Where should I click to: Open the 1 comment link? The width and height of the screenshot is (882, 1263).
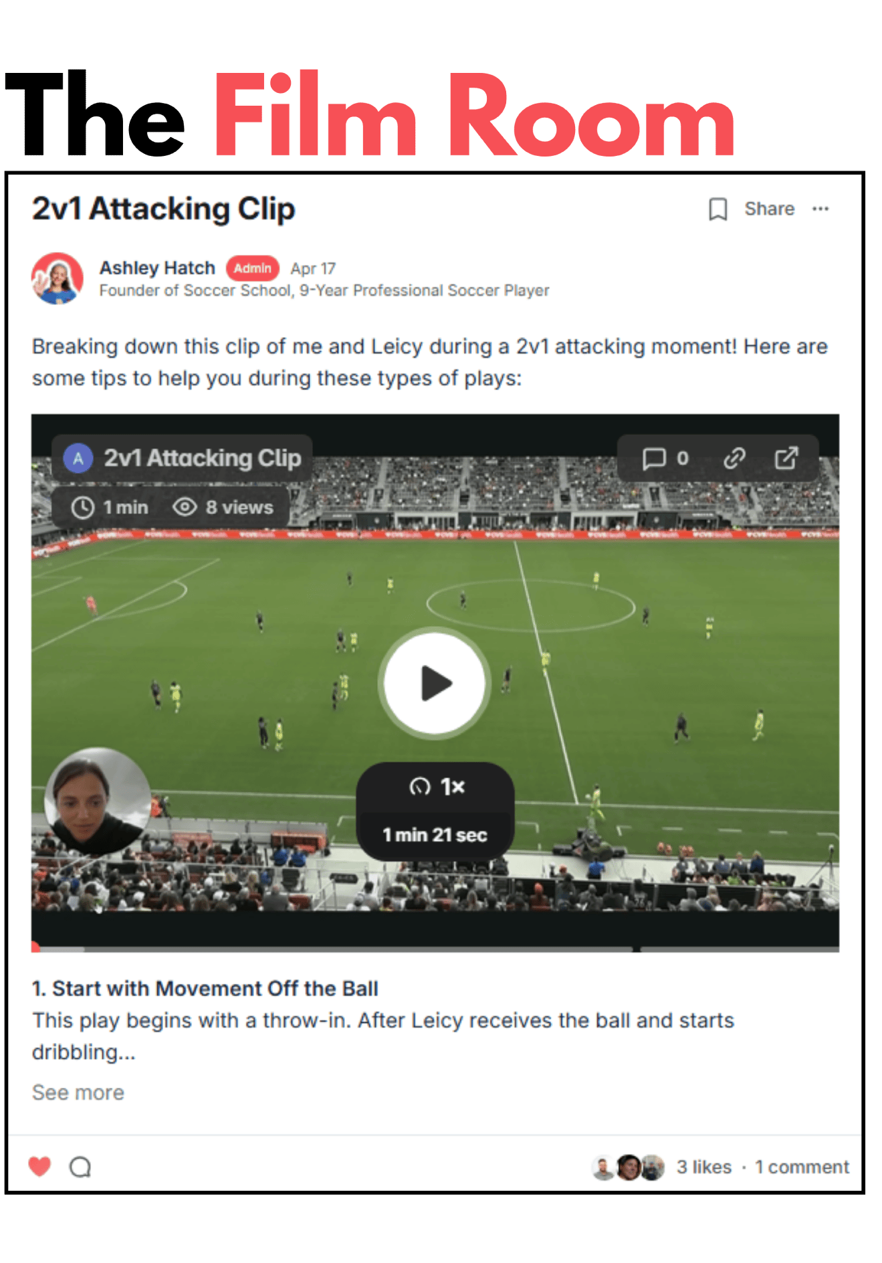(802, 1167)
